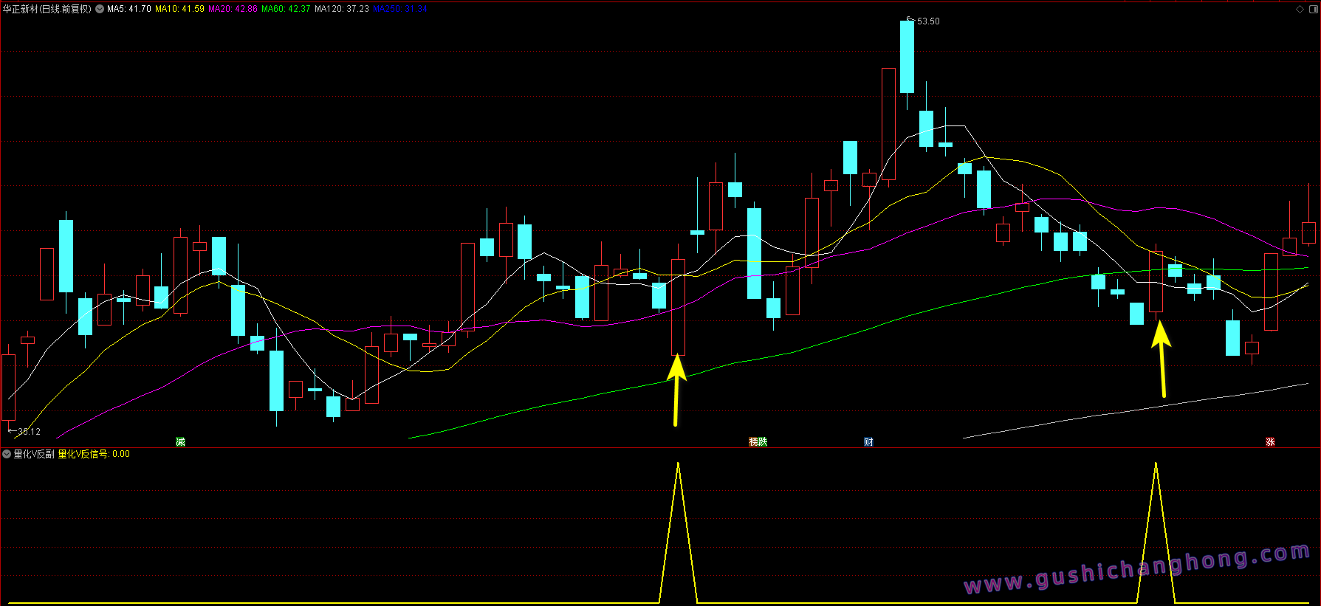Open main chart indicator dropdown next to 华正新材
The width and height of the screenshot is (1321, 606).
click(100, 9)
